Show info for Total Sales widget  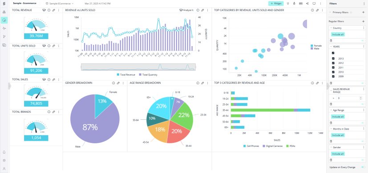(x=49, y=79)
